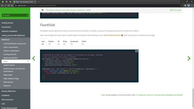194x109 pixels.
Task: Switch to the first pinned Selenium tab
Action: pyautogui.click(x=3, y=2)
